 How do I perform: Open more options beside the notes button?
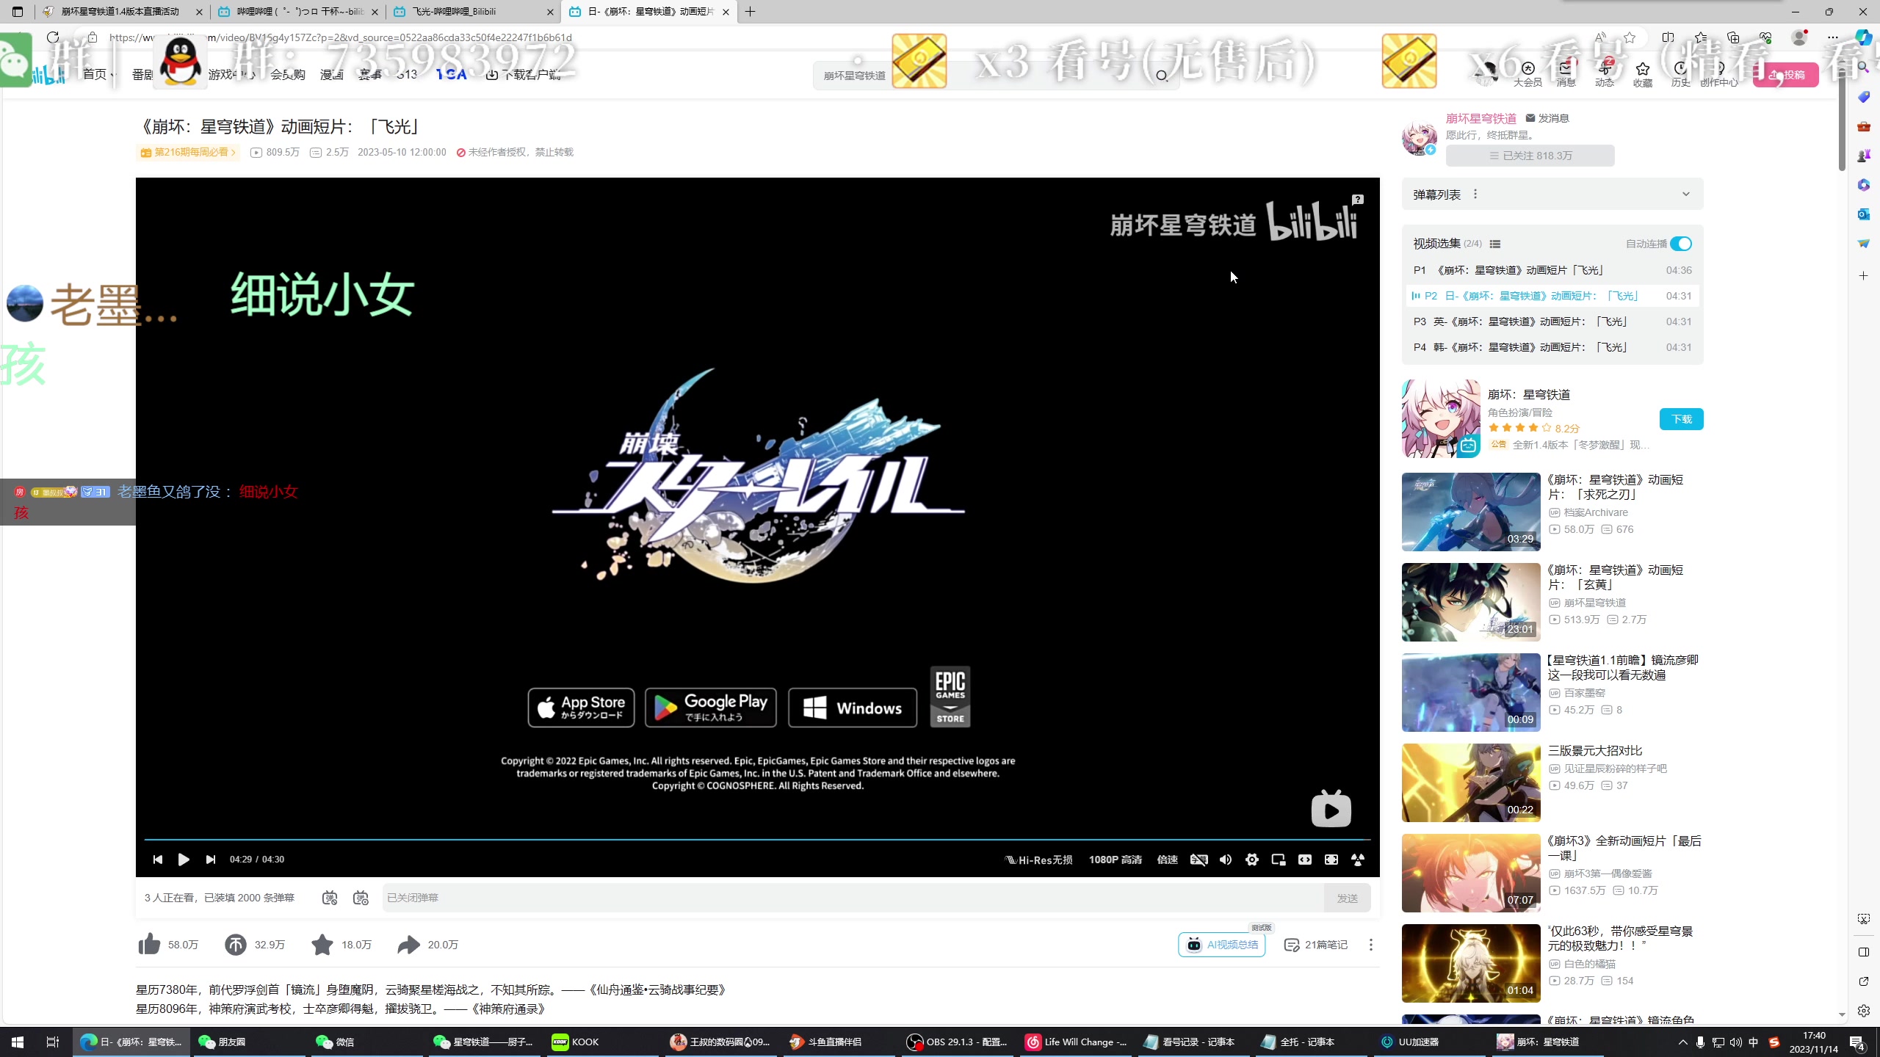(x=1370, y=945)
